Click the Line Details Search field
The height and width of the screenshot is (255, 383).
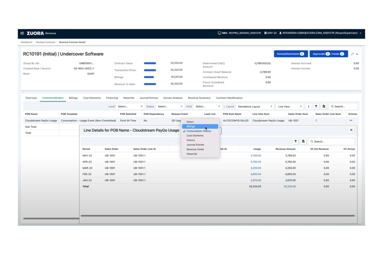tap(331, 141)
